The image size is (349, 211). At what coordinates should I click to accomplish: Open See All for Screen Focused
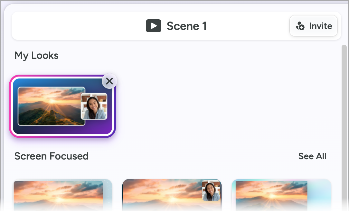tap(312, 156)
